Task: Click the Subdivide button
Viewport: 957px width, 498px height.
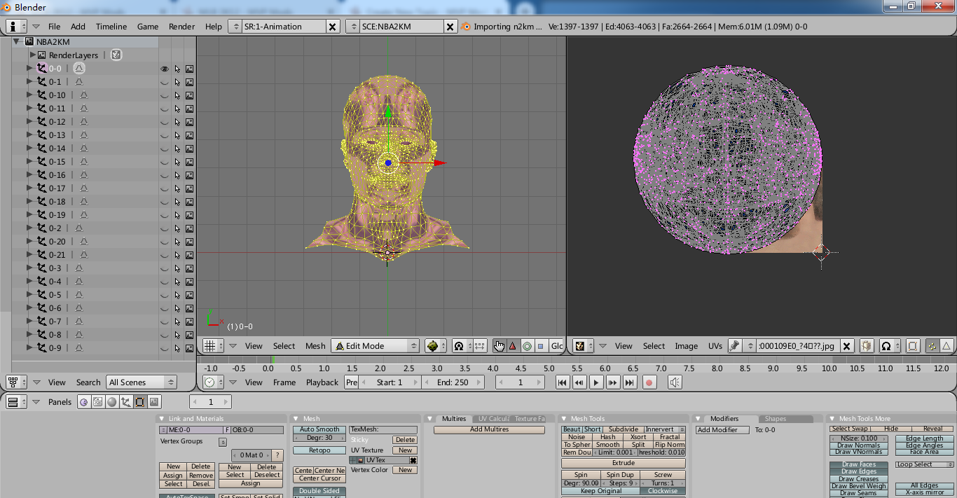Action: (x=623, y=429)
